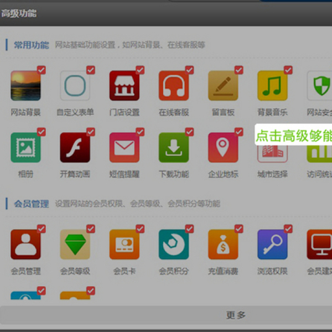Image resolution: width=332 pixels, height=332 pixels.
Task: Toggle checkmark on 背景音乐
Action: point(288,70)
